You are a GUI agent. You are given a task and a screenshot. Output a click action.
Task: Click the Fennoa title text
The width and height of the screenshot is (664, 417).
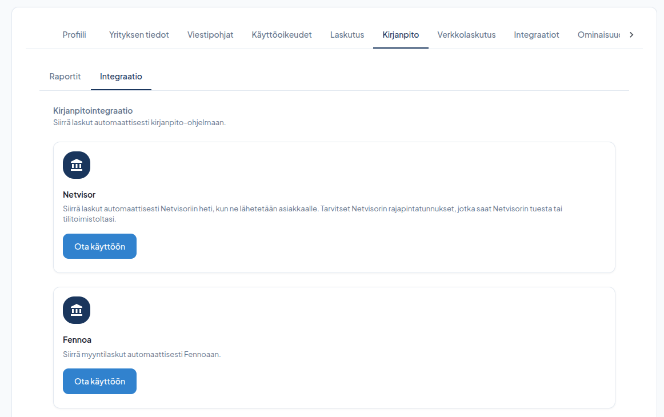coord(77,340)
